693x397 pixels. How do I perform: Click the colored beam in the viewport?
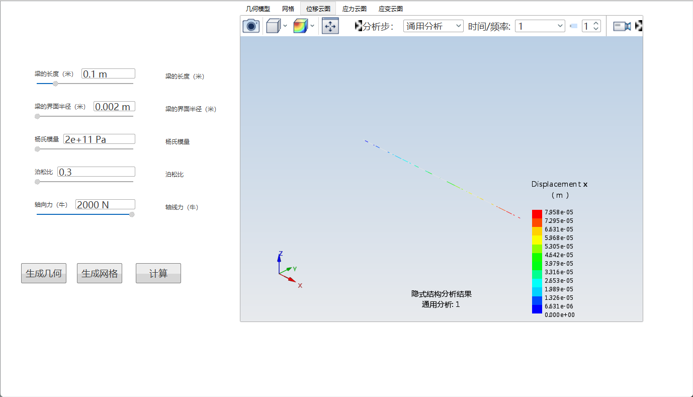pos(443,179)
